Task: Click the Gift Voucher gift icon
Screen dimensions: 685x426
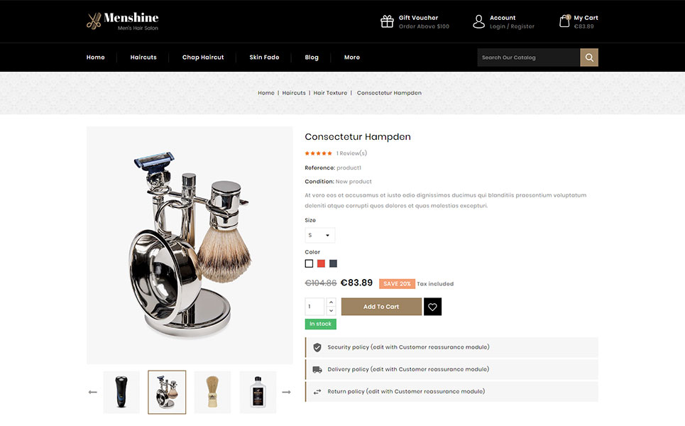Action: (x=387, y=21)
